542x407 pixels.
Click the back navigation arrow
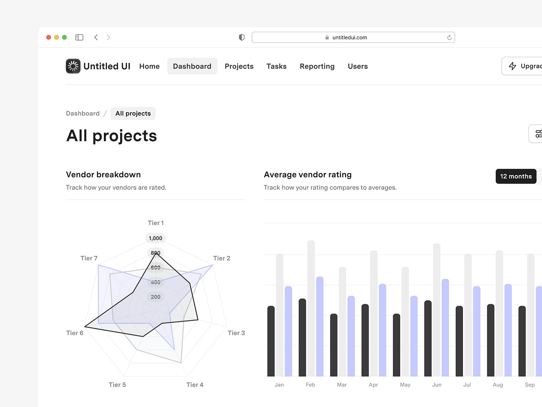click(x=96, y=38)
